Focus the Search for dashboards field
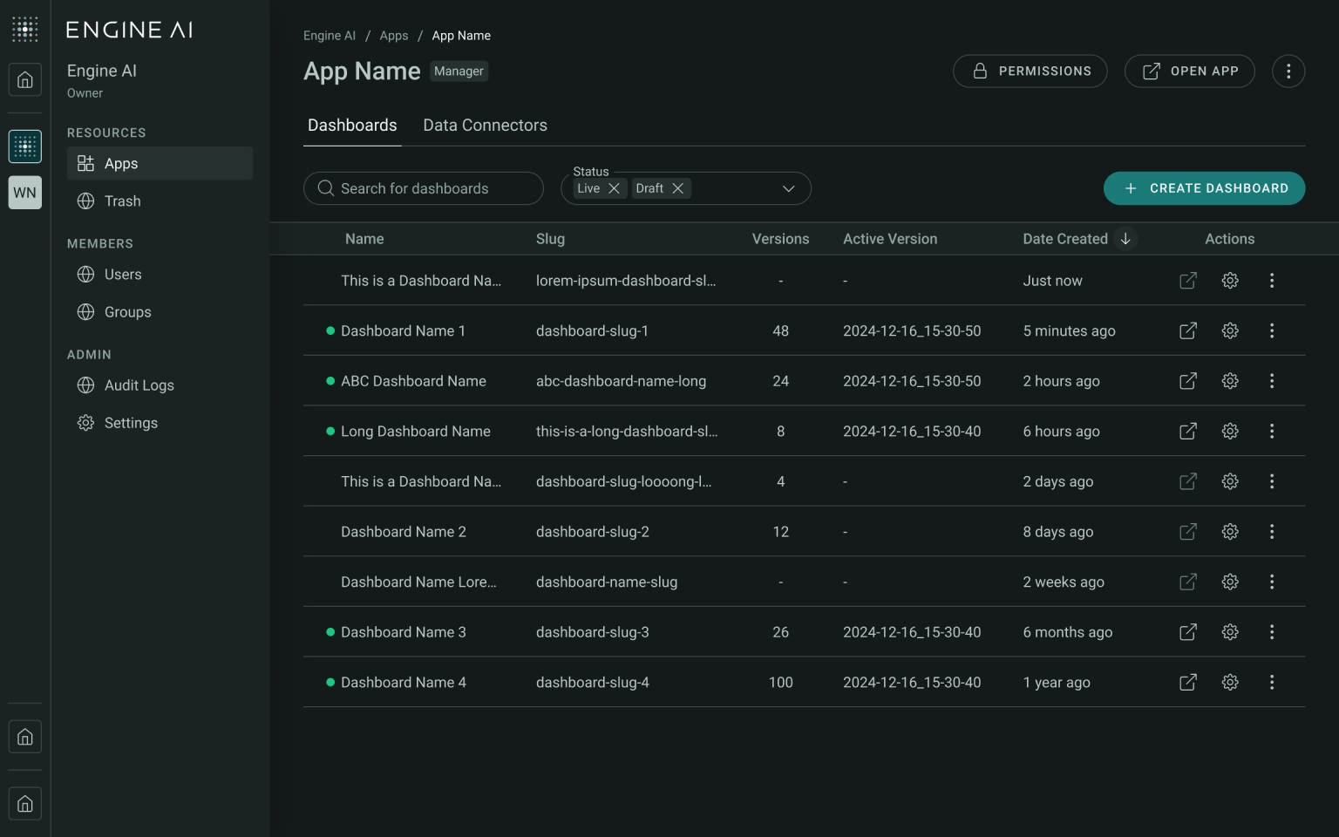The width and height of the screenshot is (1339, 837). (x=424, y=188)
